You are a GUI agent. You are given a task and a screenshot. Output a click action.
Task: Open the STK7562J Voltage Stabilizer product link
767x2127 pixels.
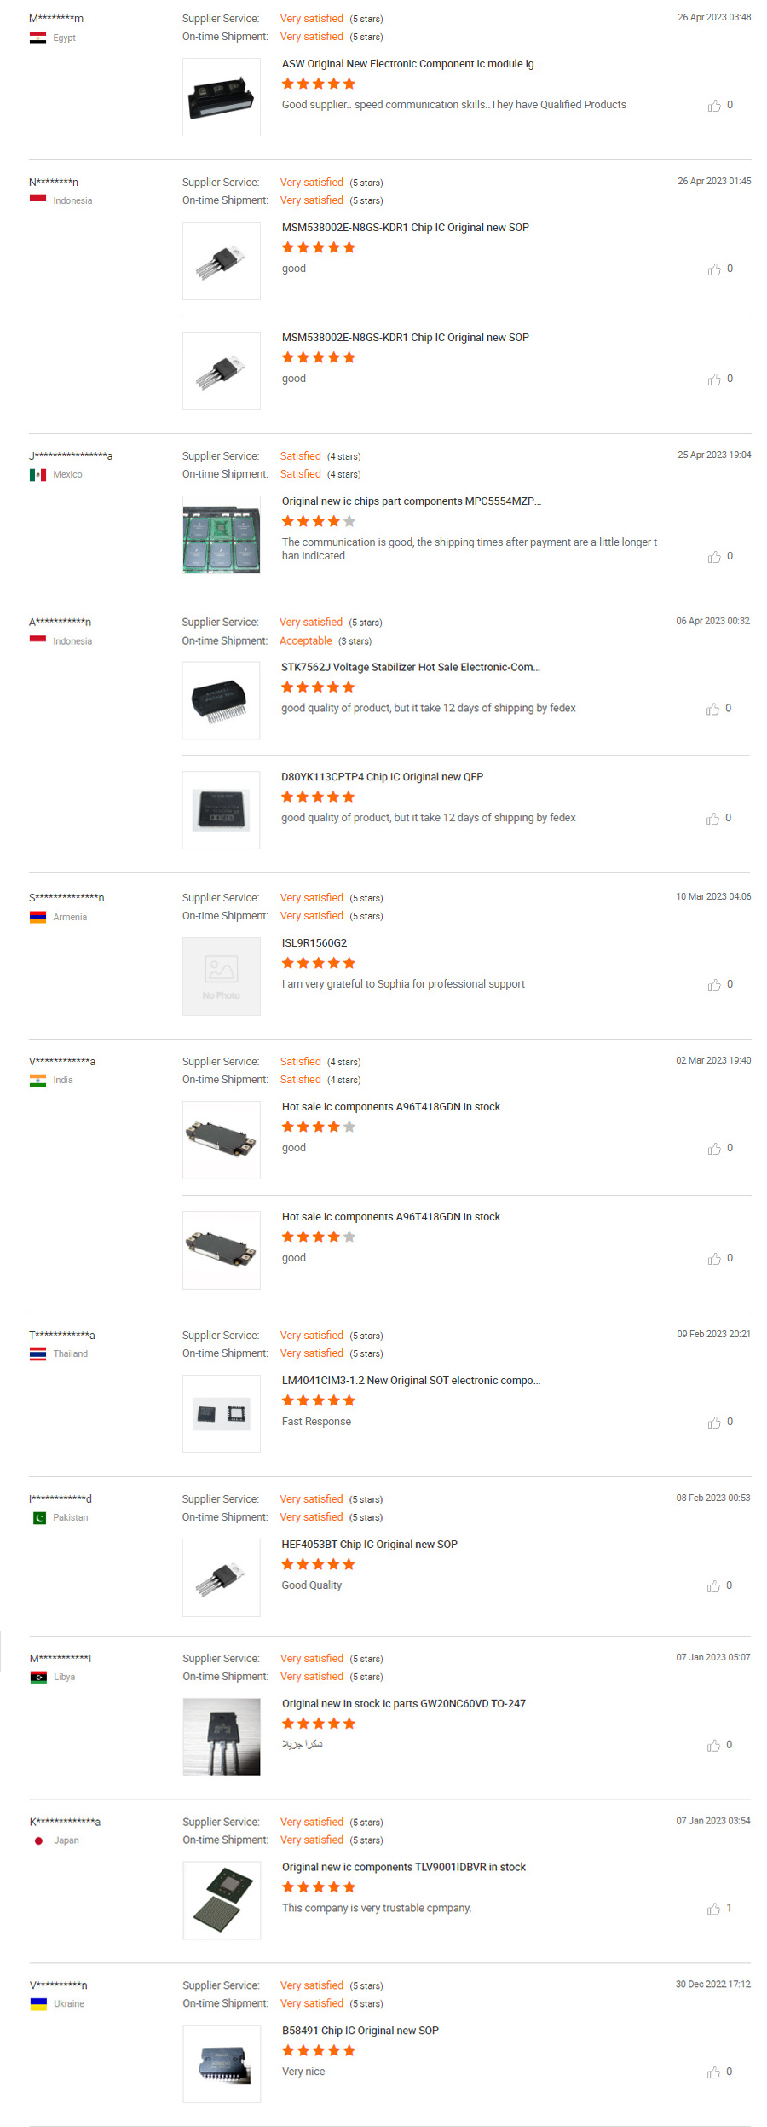(410, 668)
